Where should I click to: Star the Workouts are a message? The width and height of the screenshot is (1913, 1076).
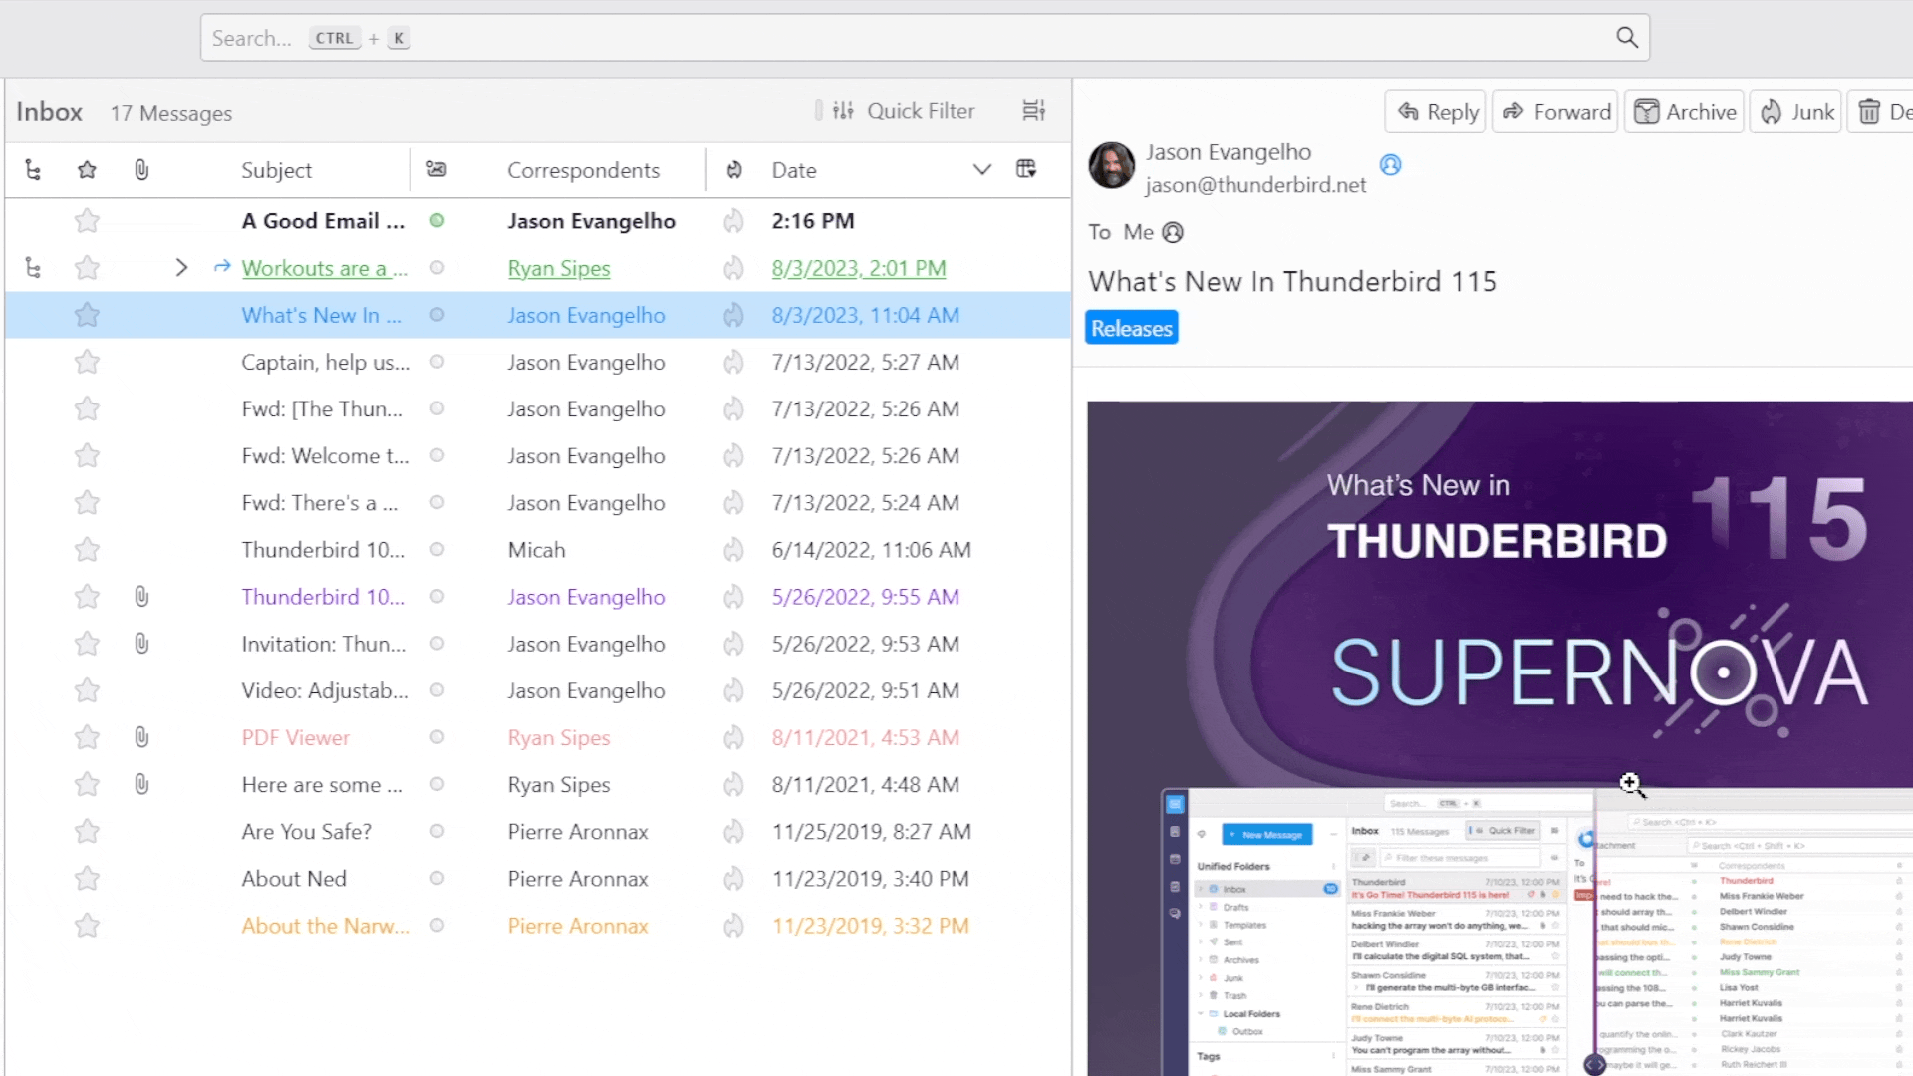87,268
